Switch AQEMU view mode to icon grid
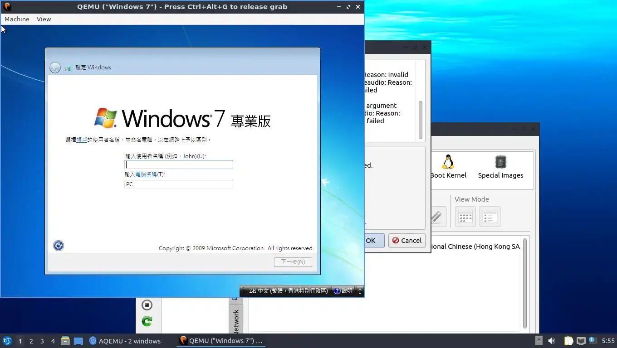Image resolution: width=617 pixels, height=348 pixels. [x=465, y=217]
